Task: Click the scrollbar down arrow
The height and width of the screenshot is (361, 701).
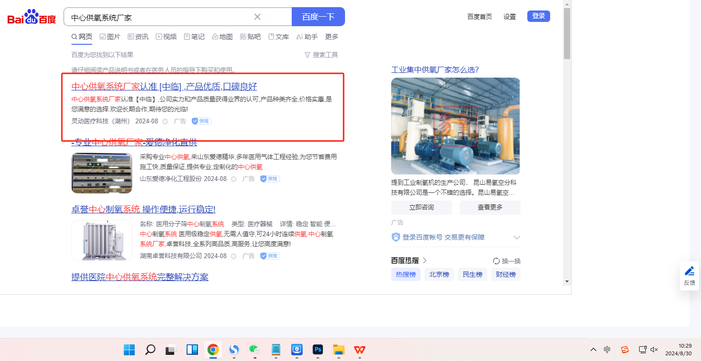Action: pos(567,281)
